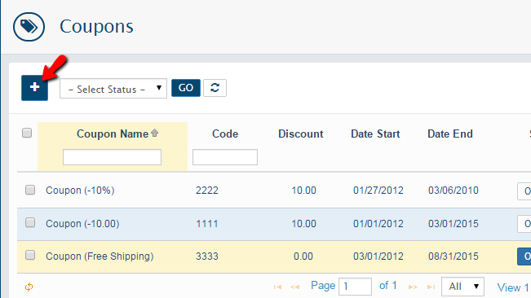The width and height of the screenshot is (531, 298).
Task: Click the 0.00 discount cell
Action: coord(303,256)
